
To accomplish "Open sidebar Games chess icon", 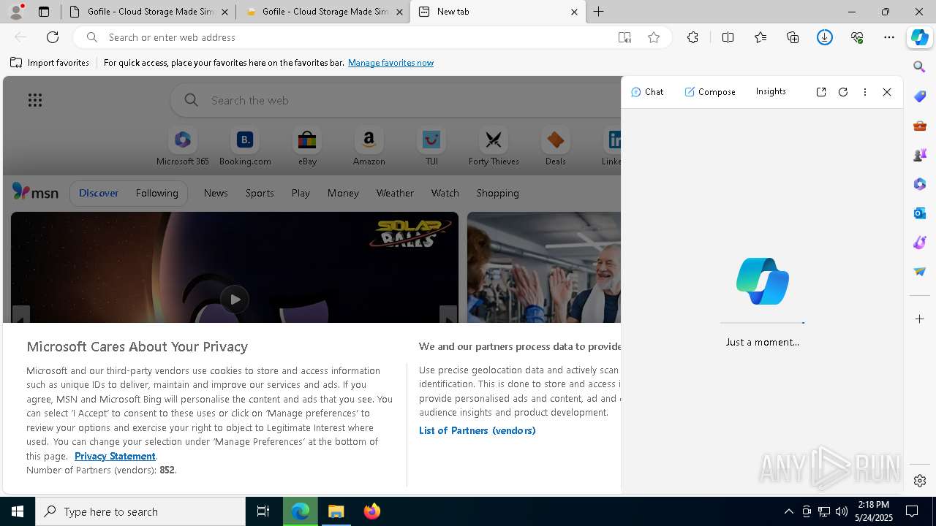I will click(x=920, y=155).
